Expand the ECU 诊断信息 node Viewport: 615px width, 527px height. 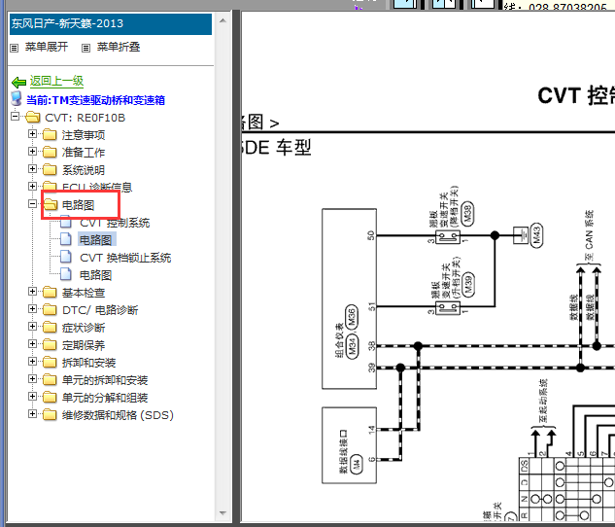click(x=33, y=187)
